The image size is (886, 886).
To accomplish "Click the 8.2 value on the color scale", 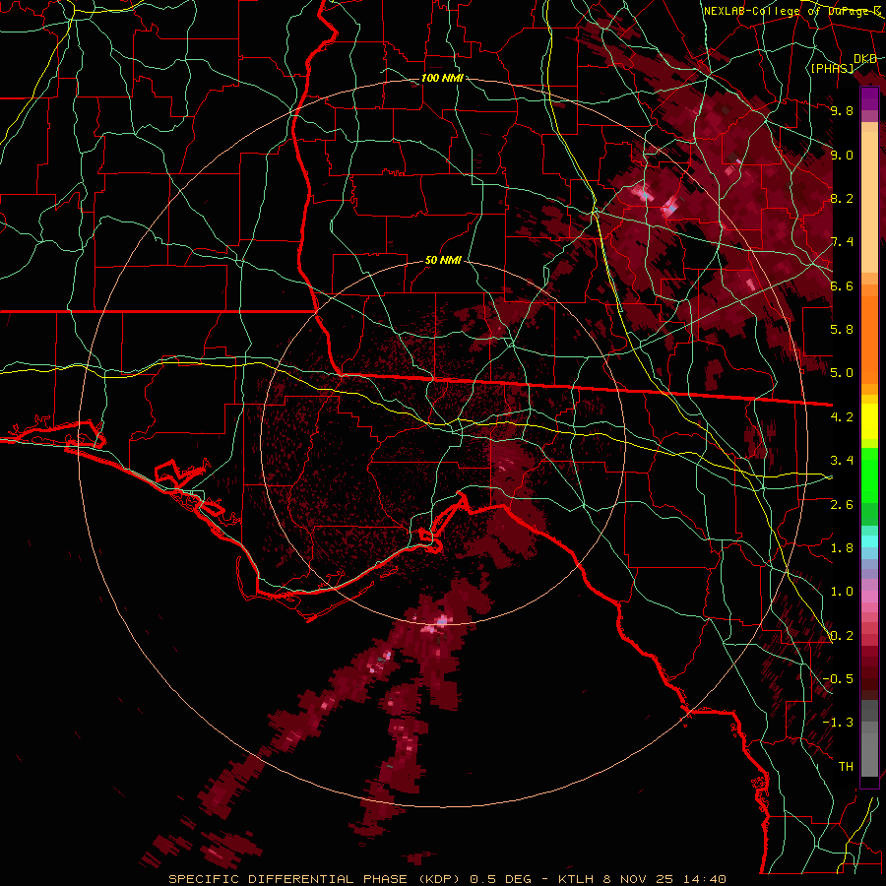I will coord(842,198).
